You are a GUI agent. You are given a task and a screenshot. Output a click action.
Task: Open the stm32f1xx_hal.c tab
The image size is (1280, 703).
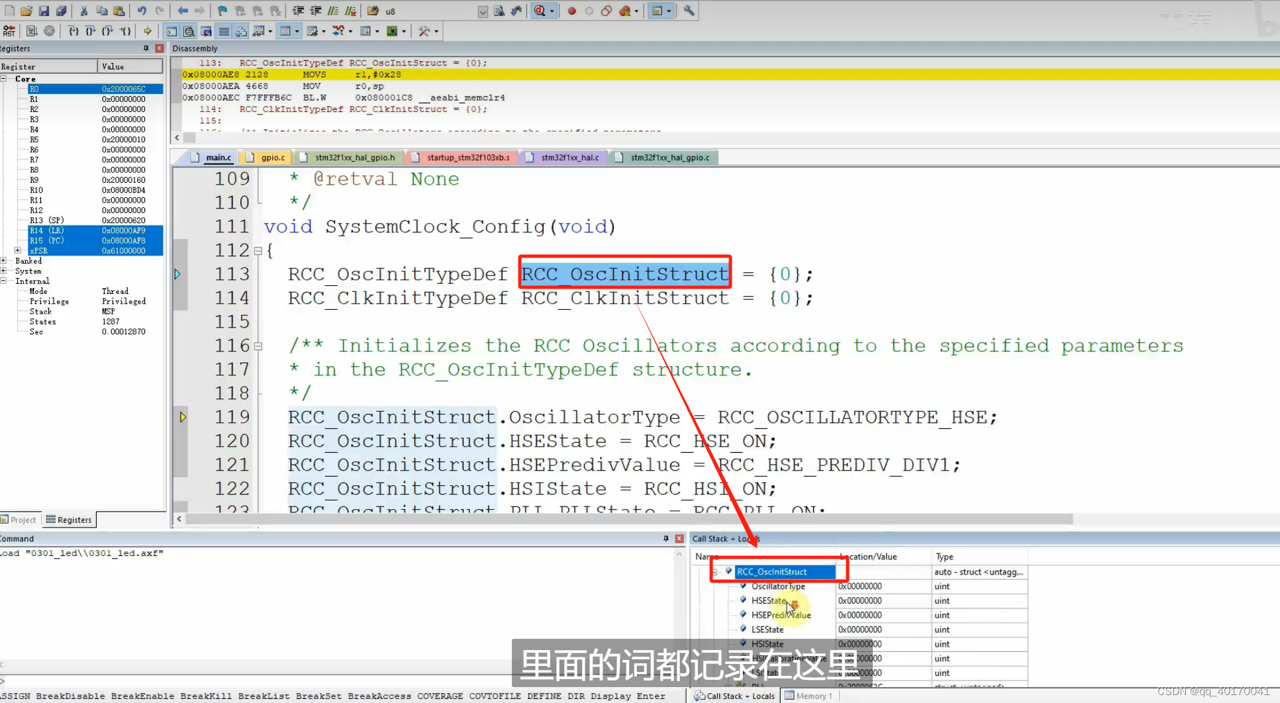point(563,157)
